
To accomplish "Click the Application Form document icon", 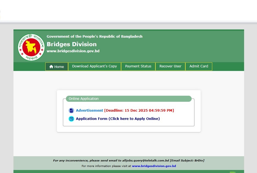I will [x=71, y=119].
